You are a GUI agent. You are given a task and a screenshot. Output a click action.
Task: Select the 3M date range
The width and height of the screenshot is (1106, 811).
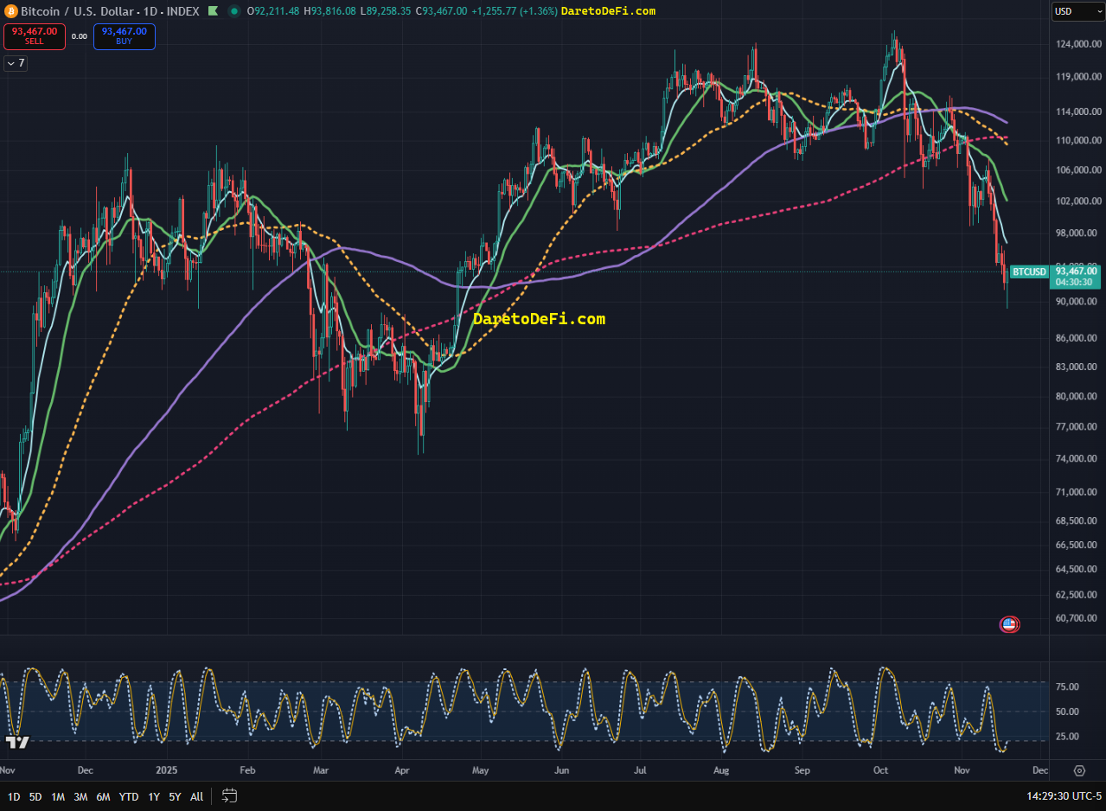point(80,796)
